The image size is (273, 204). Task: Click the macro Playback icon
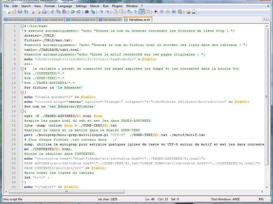168,12
